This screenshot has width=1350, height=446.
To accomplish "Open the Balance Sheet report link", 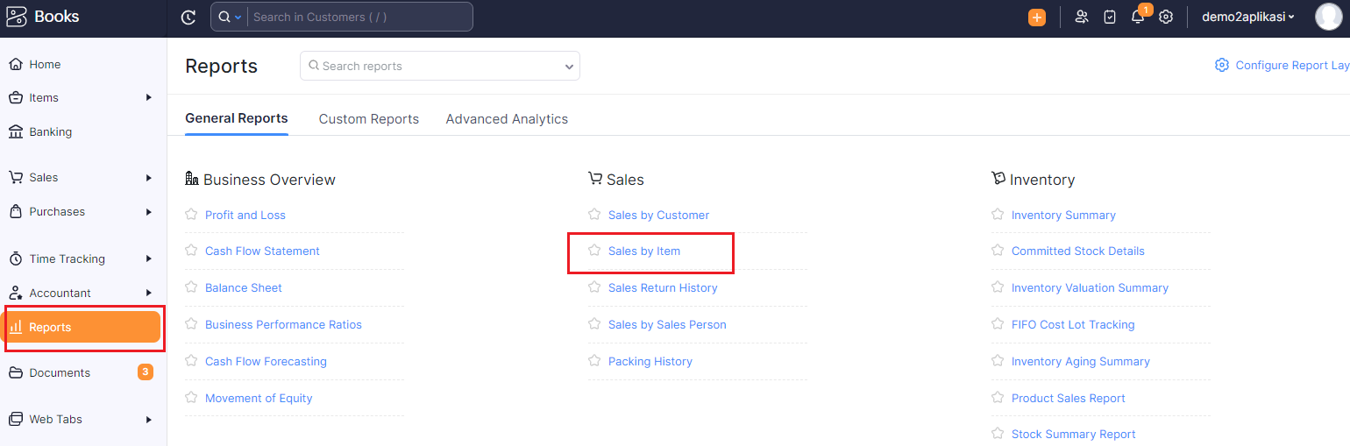I will (x=244, y=287).
